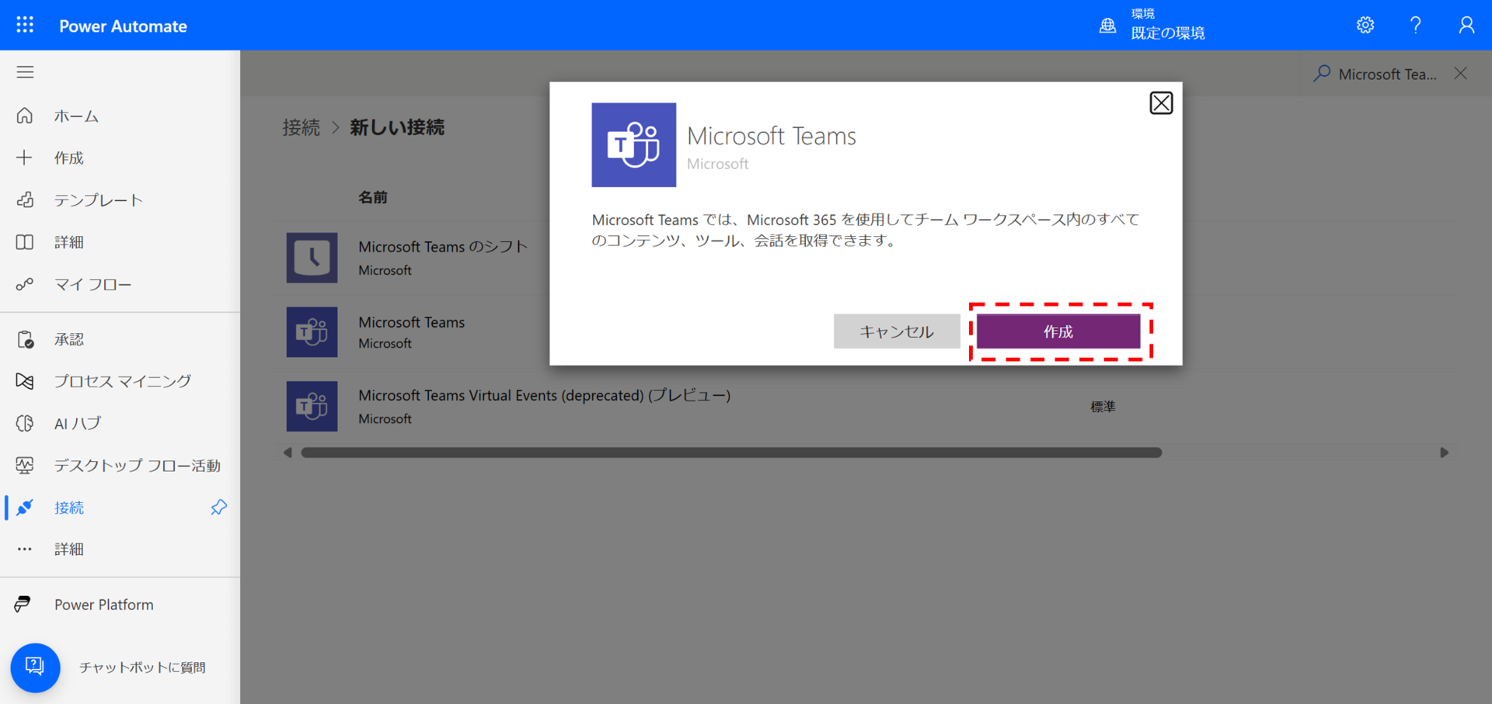1492x704 pixels.
Task: Click the 新しい接続 breadcrumb text
Action: tap(396, 127)
